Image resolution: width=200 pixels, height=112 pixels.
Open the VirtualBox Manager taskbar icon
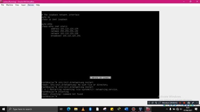tap(141, 109)
